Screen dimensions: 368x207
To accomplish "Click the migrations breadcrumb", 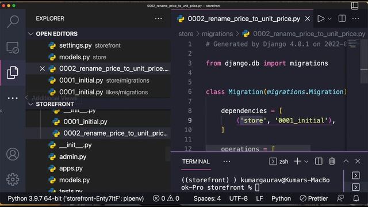I will [x=217, y=34].
